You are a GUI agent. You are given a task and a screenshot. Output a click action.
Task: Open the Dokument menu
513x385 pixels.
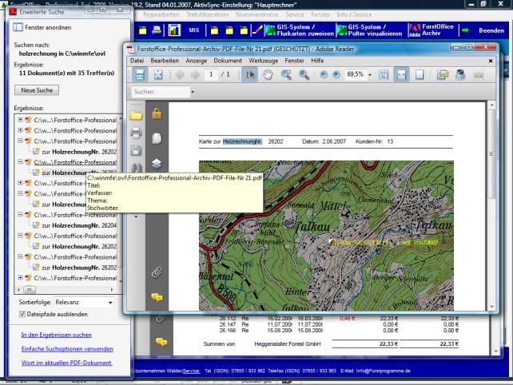(x=228, y=61)
